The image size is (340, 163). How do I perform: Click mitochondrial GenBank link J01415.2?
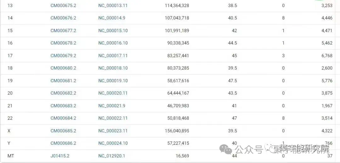coord(59,156)
